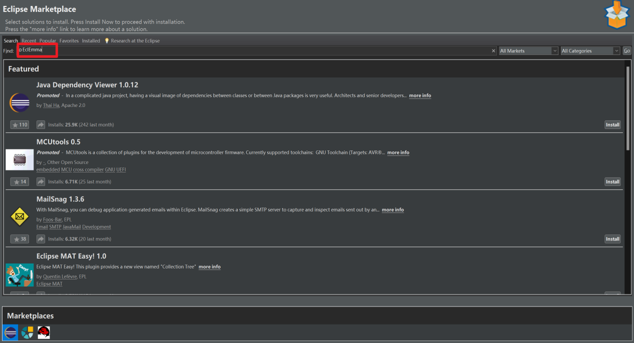
Task: Share MailSnag via arrow icon
Action: pyautogui.click(x=41, y=239)
